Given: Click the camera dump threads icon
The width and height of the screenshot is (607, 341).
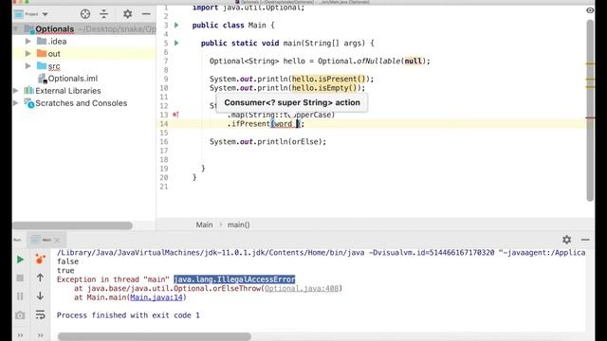Looking at the screenshot, I should coord(20,315).
